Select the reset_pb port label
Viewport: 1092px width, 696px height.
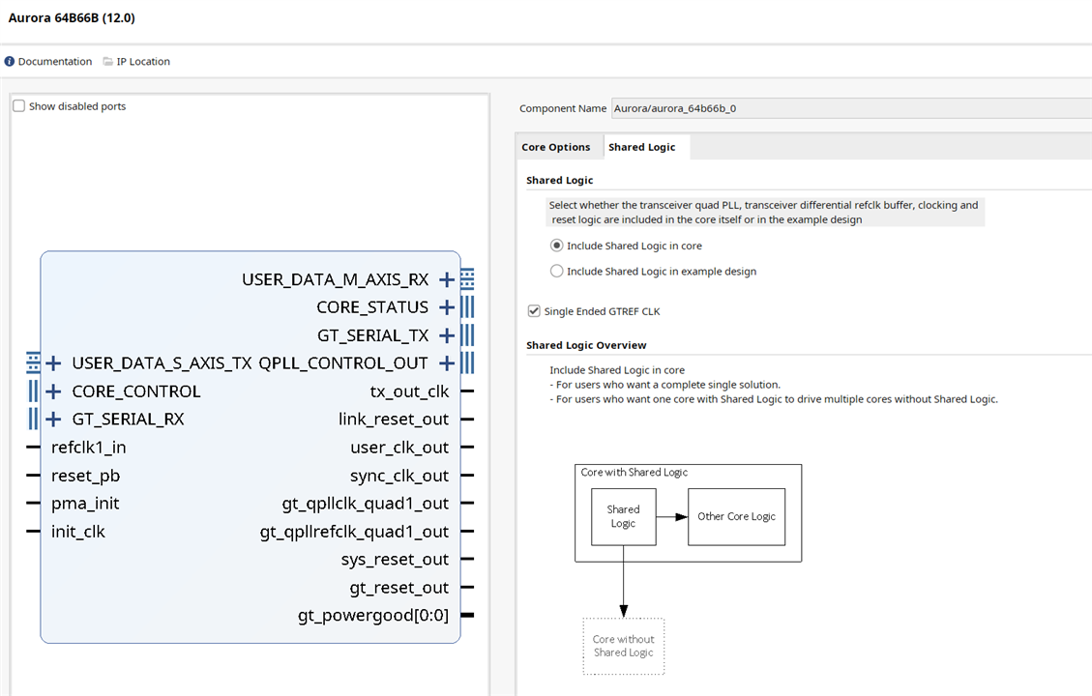coord(86,476)
